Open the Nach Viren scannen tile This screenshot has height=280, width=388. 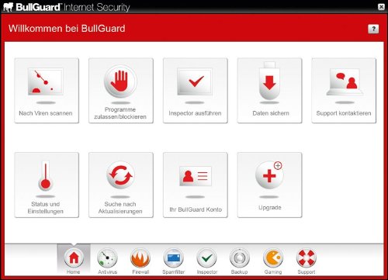(x=47, y=91)
